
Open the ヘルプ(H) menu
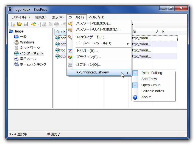pyautogui.click(x=97, y=17)
